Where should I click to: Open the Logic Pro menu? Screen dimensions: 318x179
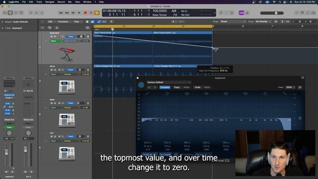point(14,2)
